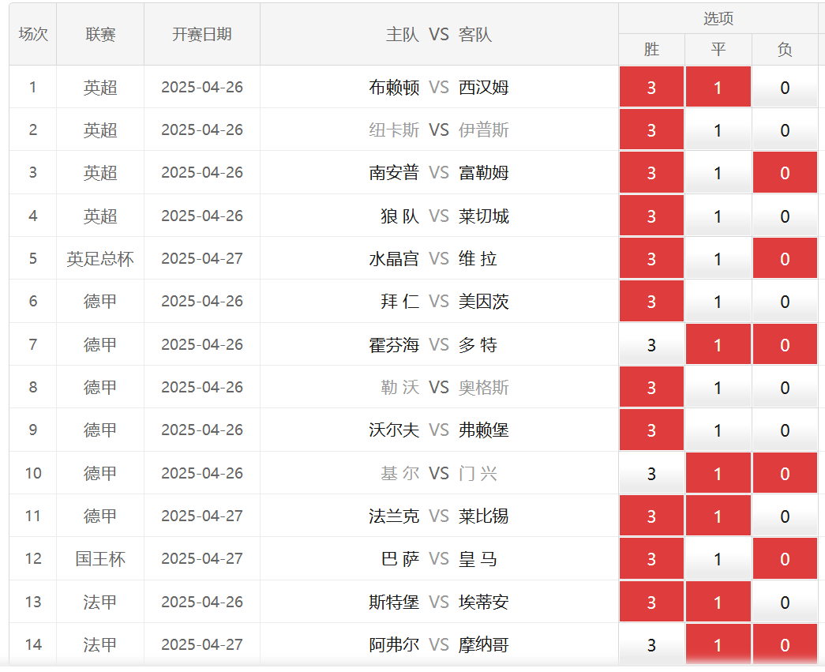Click the 场次 column header
825x672 pixels.
33,34
